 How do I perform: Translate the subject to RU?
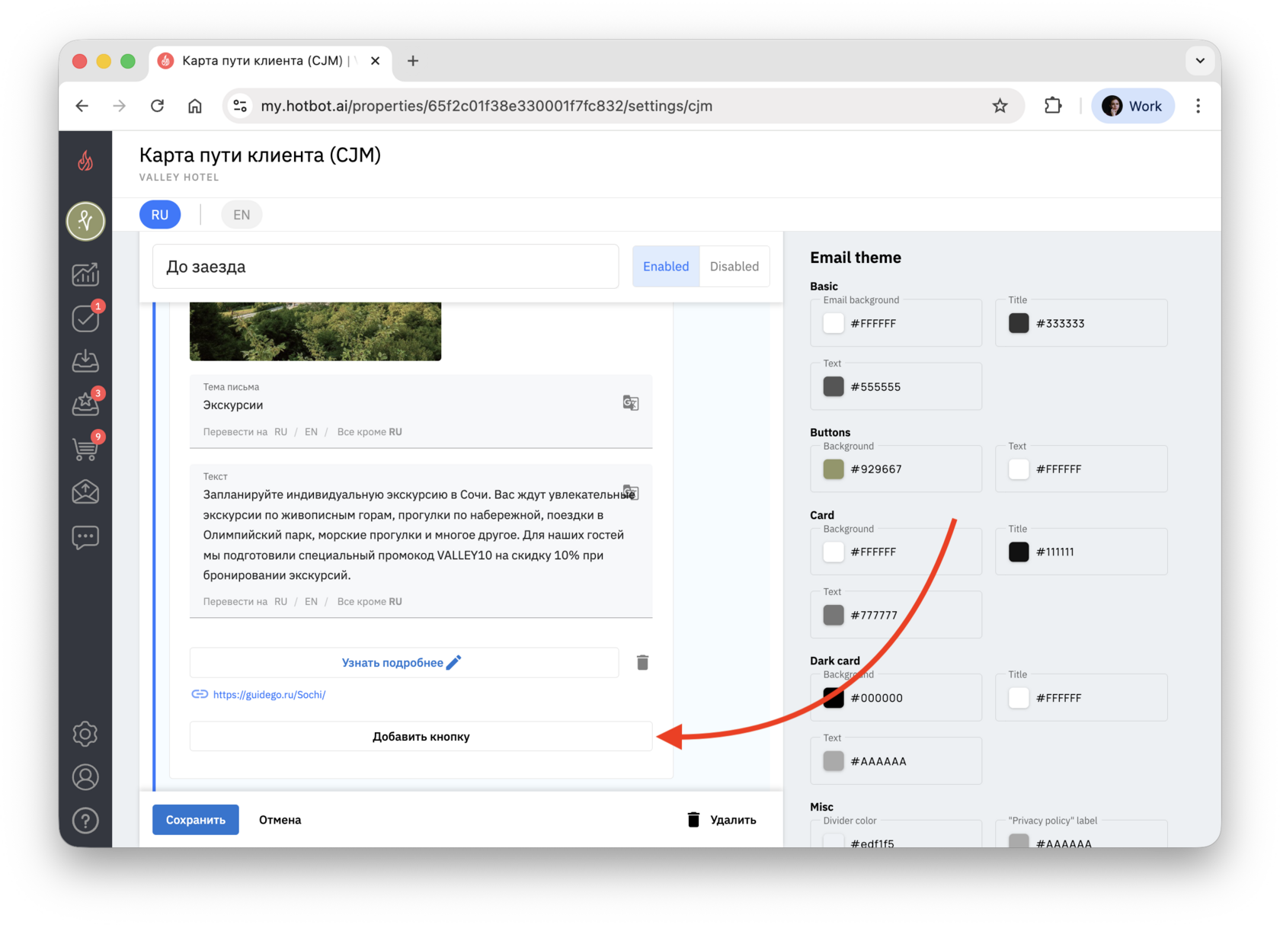pyautogui.click(x=281, y=432)
